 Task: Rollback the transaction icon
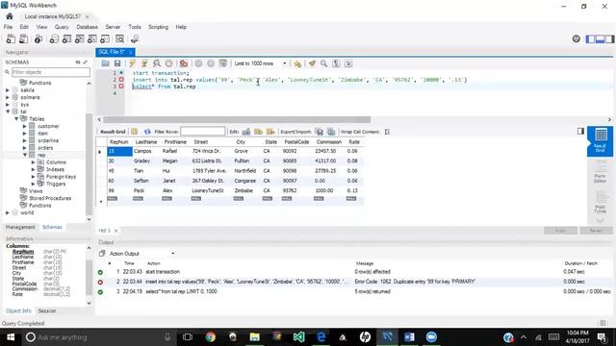[211, 63]
